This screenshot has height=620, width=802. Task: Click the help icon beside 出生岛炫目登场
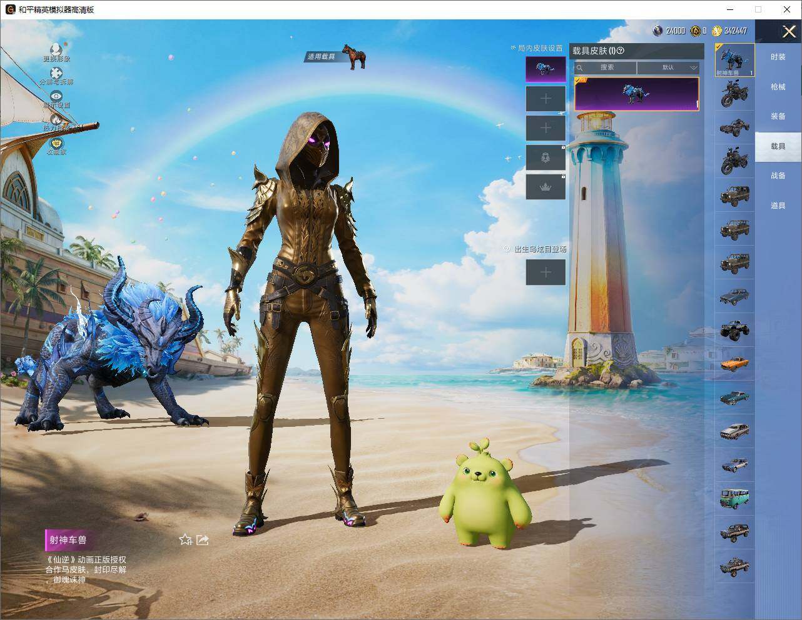507,249
